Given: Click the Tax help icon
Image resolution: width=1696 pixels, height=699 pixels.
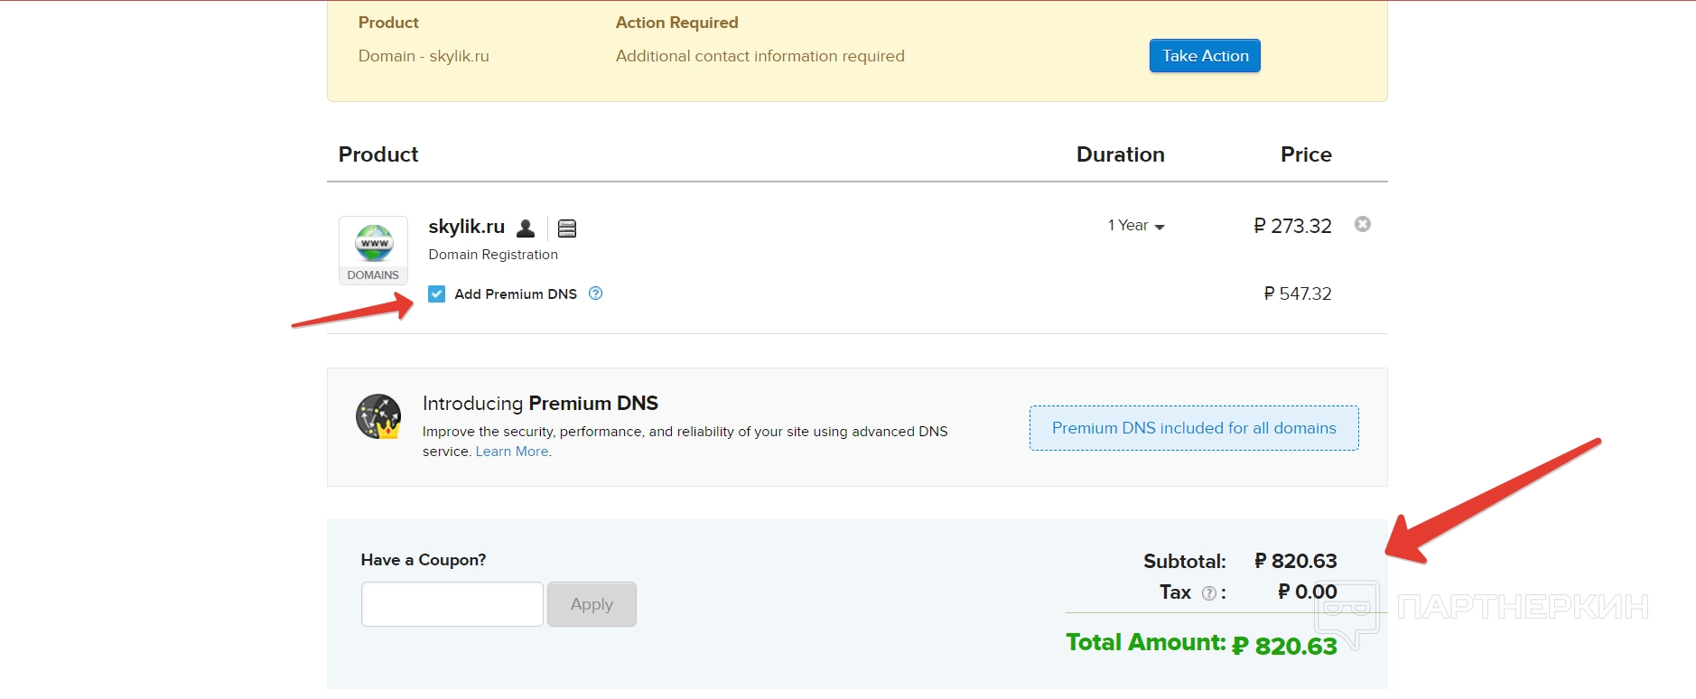Looking at the screenshot, I should click(x=1208, y=593).
